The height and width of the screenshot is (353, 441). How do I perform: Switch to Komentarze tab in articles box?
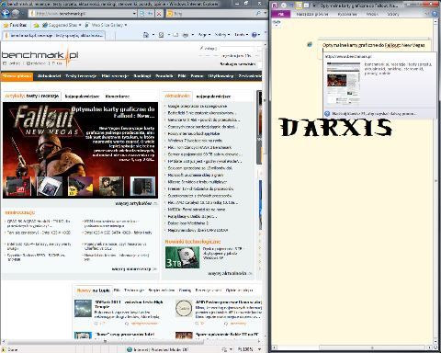click(118, 97)
